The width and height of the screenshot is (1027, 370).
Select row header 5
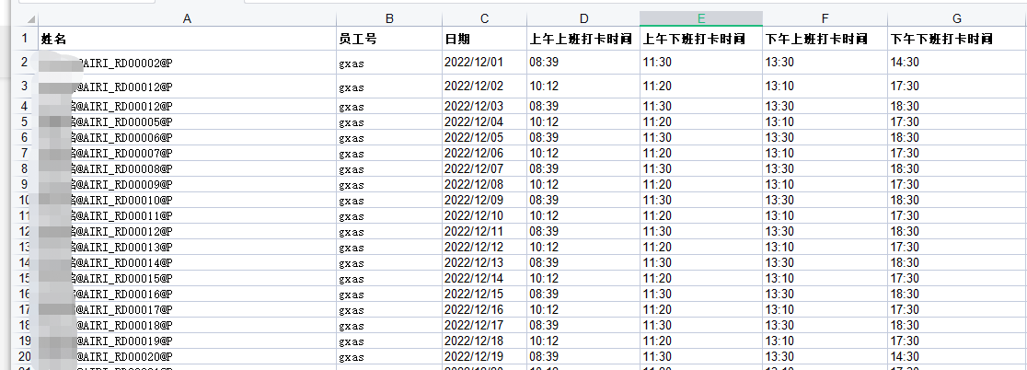tap(25, 121)
